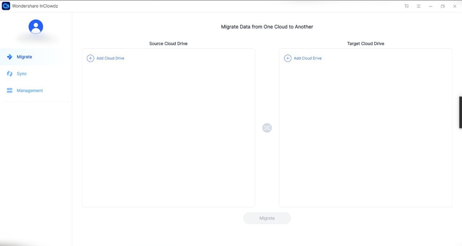Image resolution: width=462 pixels, height=246 pixels.
Task: Open the shopping cart icon in title bar
Action: [406, 6]
